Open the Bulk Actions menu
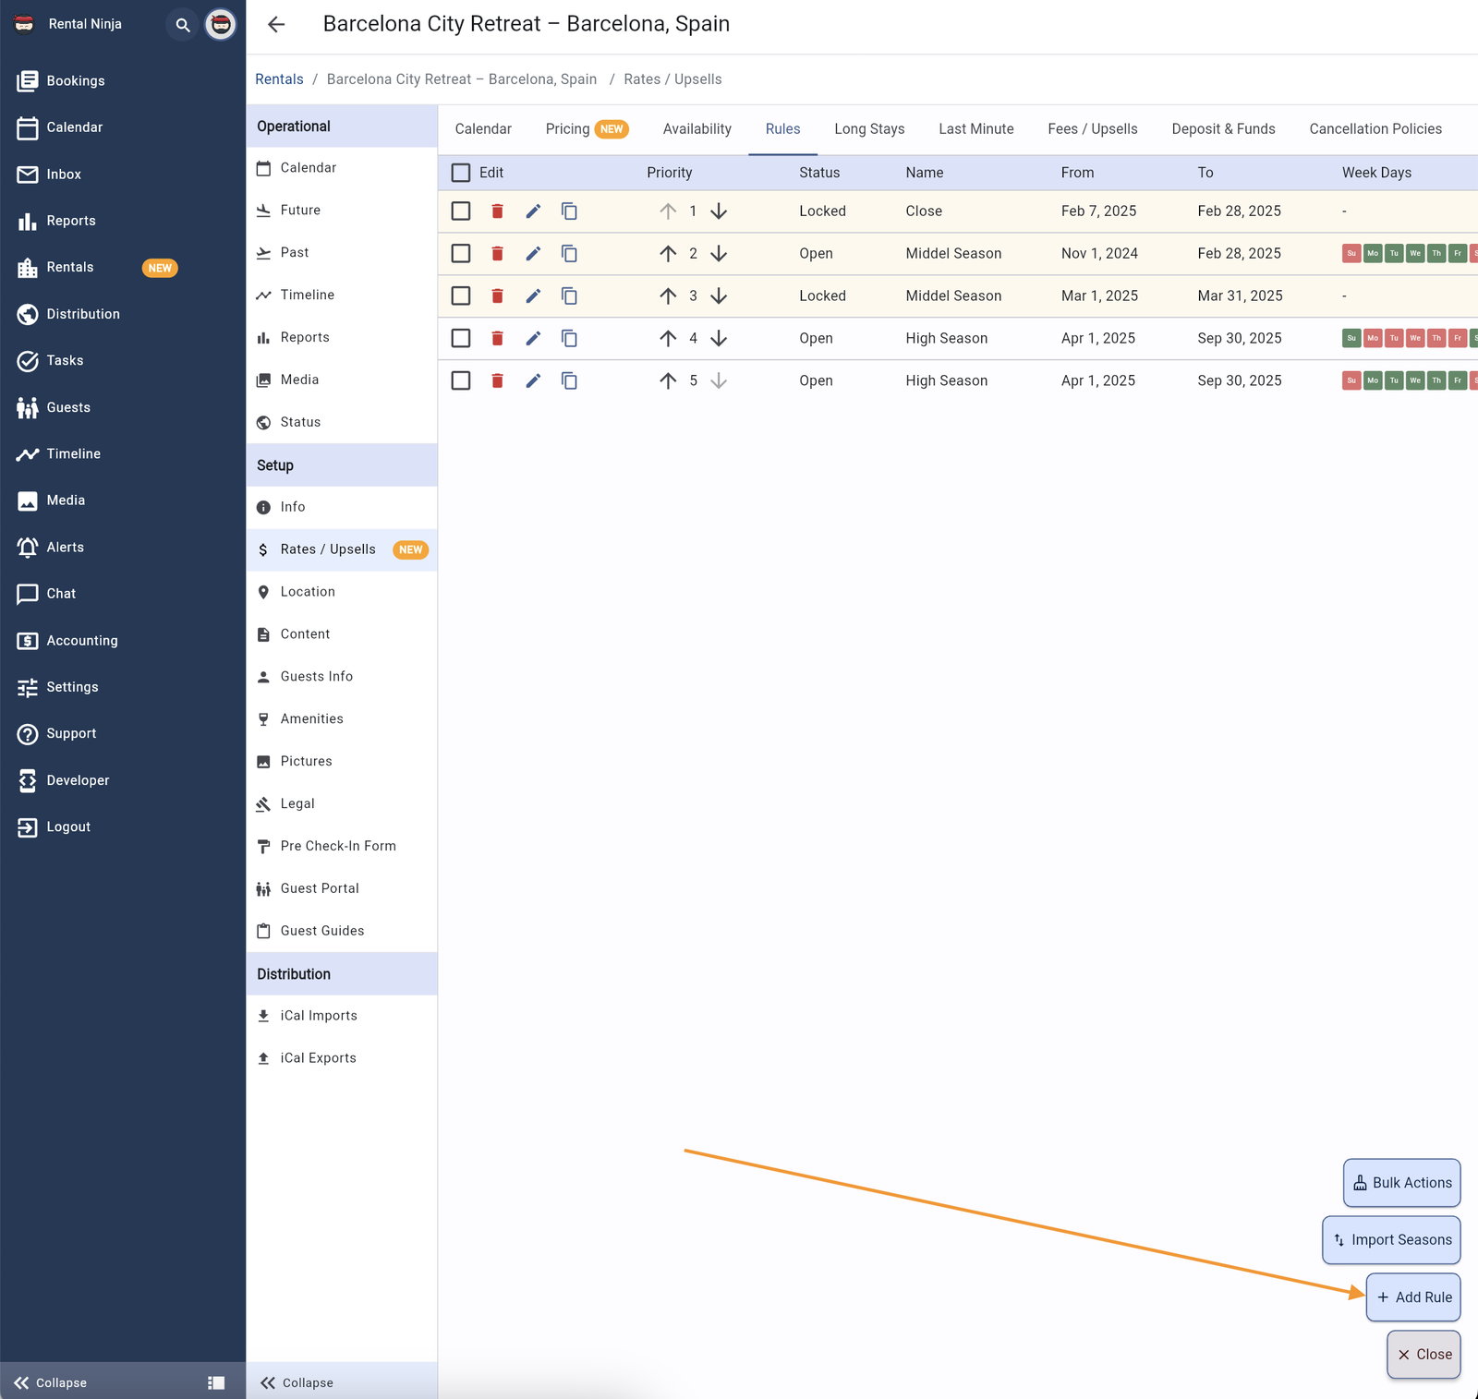The image size is (1478, 1399). (1401, 1183)
